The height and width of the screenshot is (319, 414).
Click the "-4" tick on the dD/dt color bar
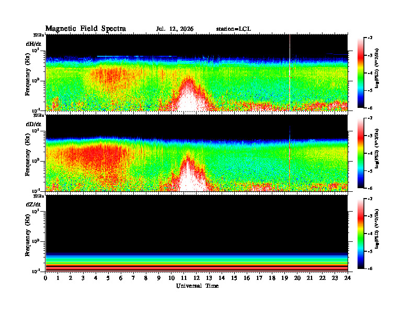pos(370,153)
